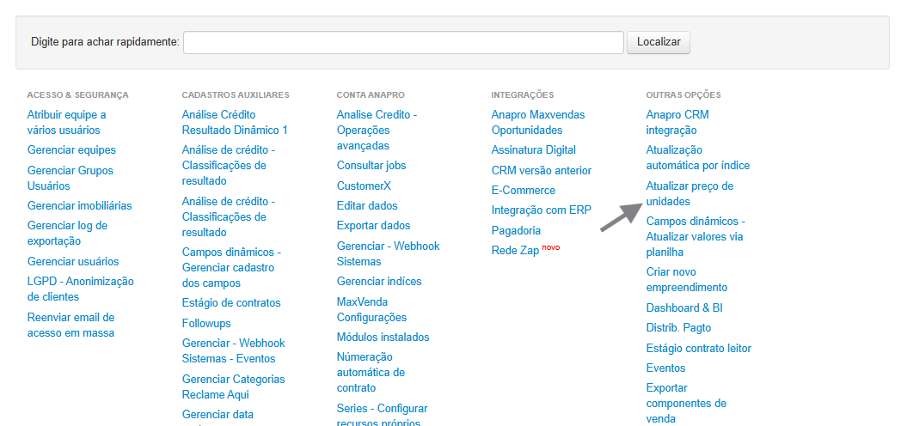Click Criar novo empreendimento

click(686, 280)
